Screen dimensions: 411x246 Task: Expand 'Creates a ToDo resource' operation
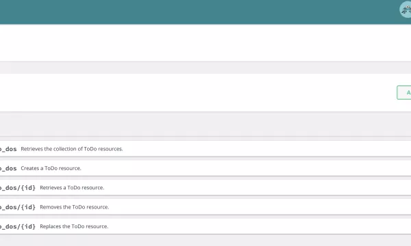click(206, 168)
